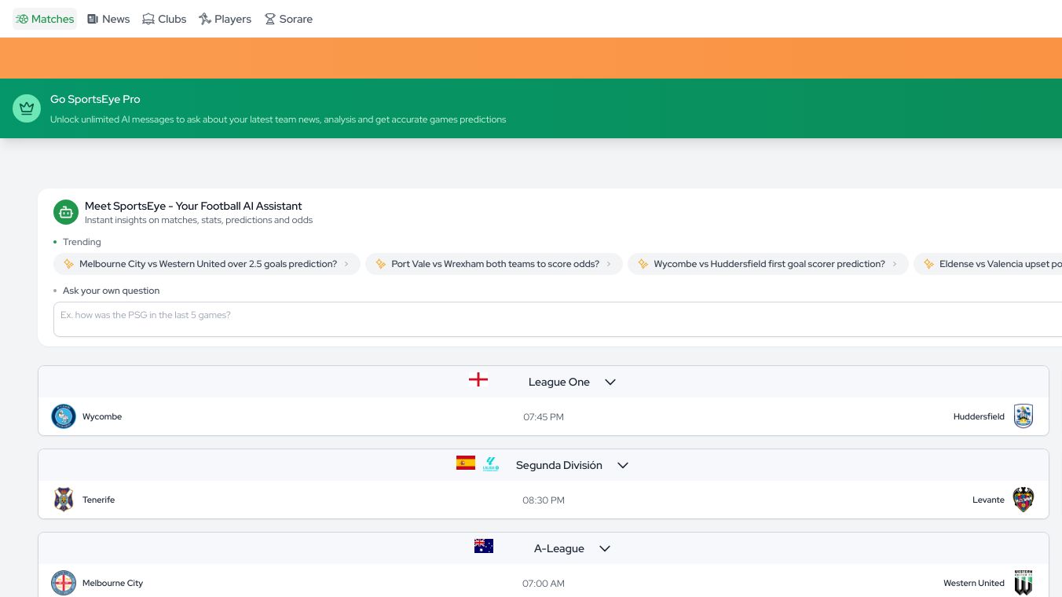Ask Eldense vs Valencia upset question

click(x=987, y=264)
